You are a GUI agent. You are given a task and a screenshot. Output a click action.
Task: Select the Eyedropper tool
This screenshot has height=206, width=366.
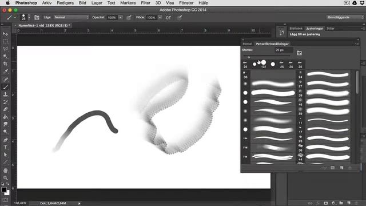coord(5,71)
